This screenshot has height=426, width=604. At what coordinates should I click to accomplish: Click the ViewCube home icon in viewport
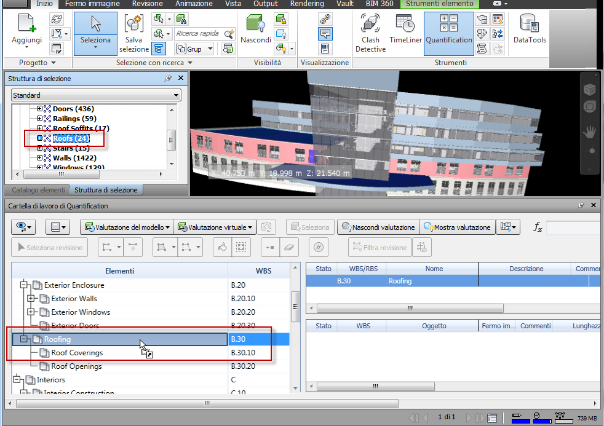(590, 90)
